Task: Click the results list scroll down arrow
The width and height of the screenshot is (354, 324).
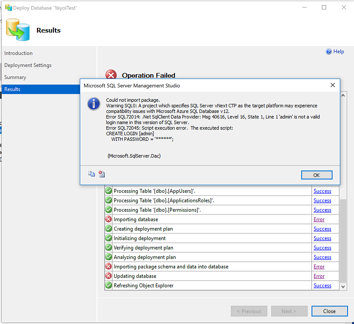Action: tap(343, 287)
